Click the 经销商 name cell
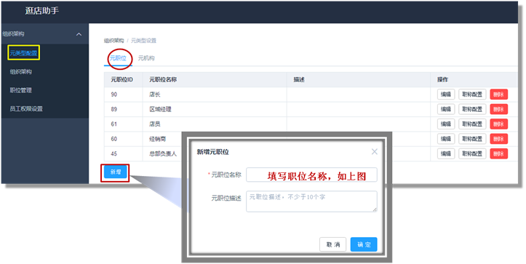 click(x=157, y=139)
